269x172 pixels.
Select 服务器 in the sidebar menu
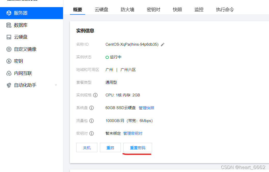(32, 13)
